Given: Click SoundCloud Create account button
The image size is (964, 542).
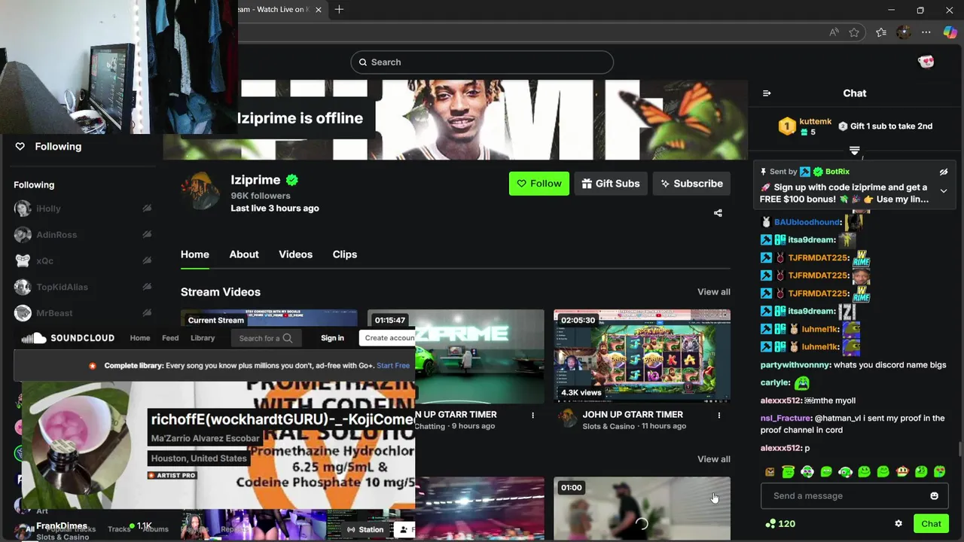Looking at the screenshot, I should 388,338.
